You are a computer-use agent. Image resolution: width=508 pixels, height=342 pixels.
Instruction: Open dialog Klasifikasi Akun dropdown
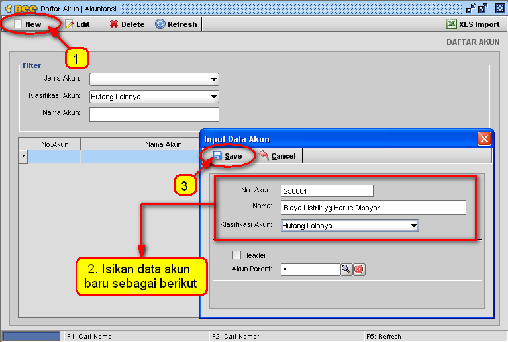[x=350, y=226]
